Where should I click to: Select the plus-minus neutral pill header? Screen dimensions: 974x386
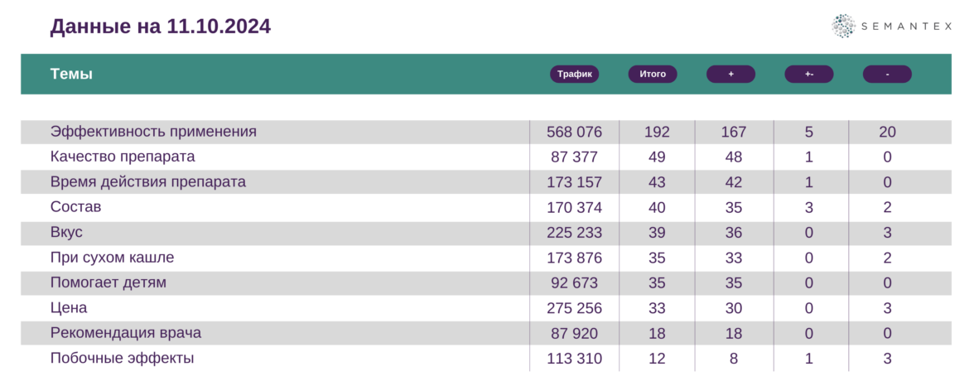(x=808, y=74)
